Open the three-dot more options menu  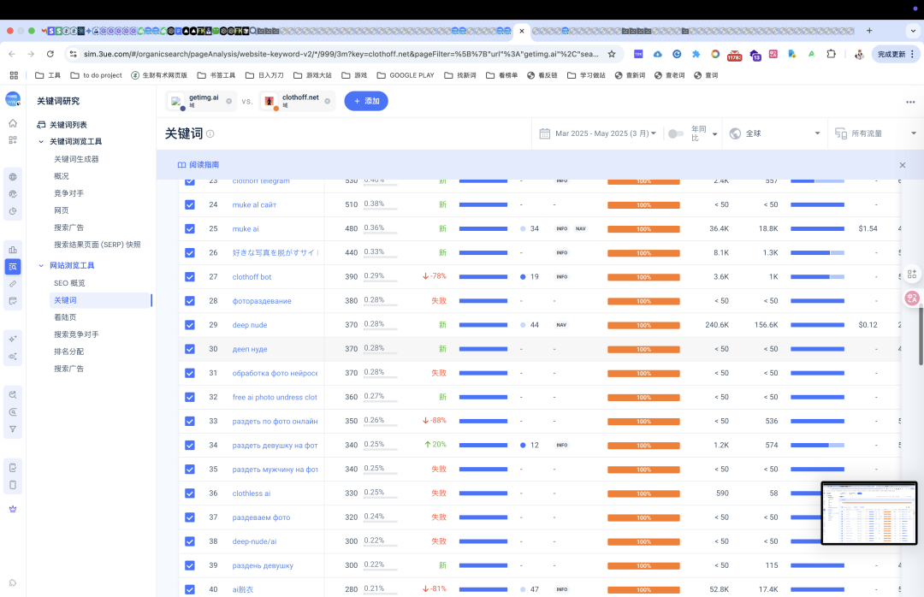click(910, 102)
